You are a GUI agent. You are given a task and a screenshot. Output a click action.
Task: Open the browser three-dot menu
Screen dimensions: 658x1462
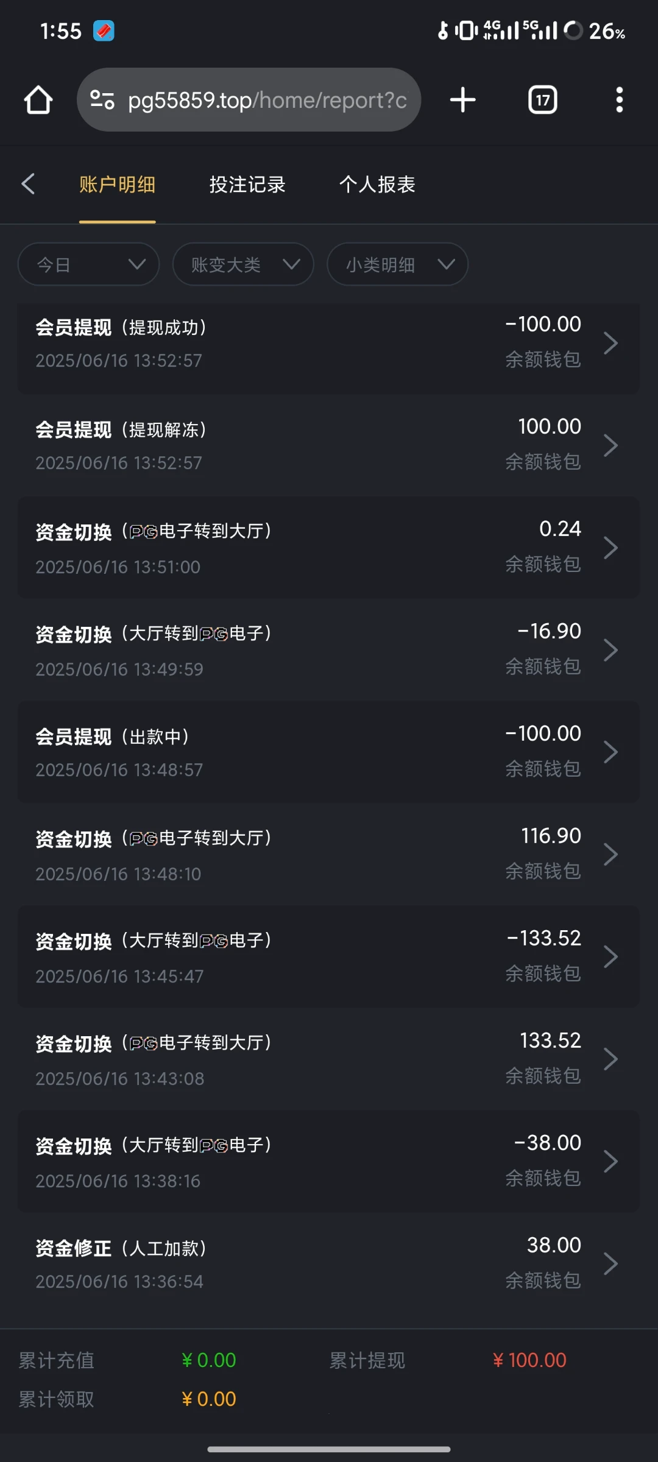[619, 100]
